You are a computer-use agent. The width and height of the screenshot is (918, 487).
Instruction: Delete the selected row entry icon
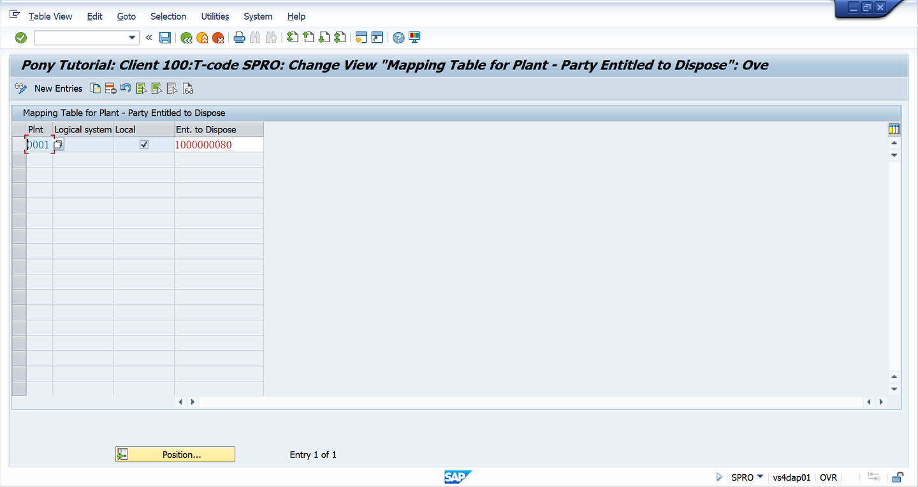pos(110,88)
